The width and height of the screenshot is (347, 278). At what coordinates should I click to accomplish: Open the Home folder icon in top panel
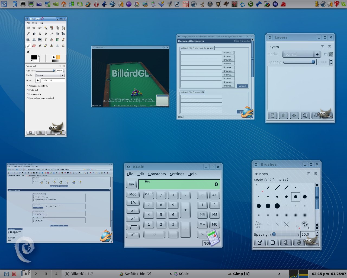(64, 4)
